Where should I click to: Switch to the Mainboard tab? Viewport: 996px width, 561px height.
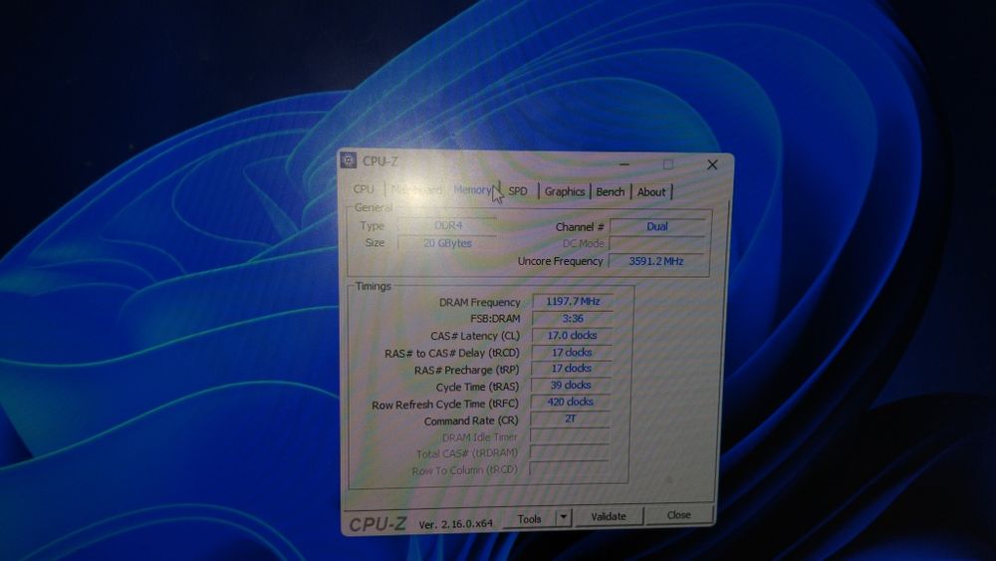click(416, 189)
